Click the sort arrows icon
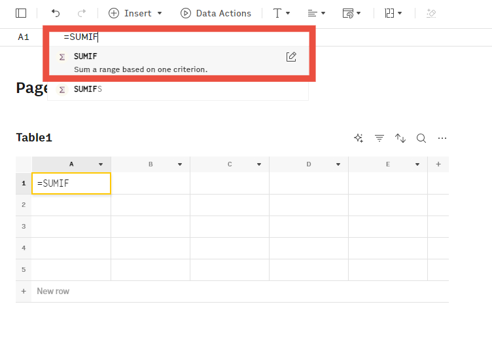The height and width of the screenshot is (338, 492). point(400,138)
